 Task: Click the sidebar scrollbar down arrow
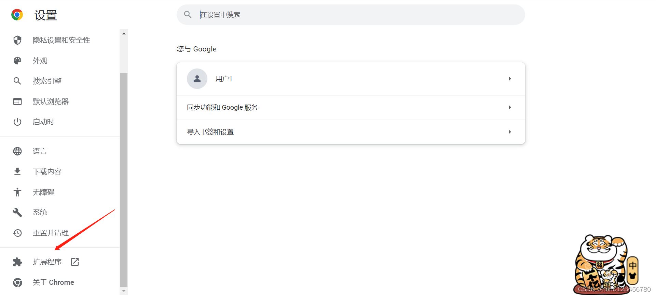124,291
